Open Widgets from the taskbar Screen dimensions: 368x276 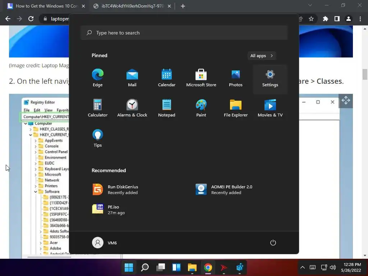point(176,267)
